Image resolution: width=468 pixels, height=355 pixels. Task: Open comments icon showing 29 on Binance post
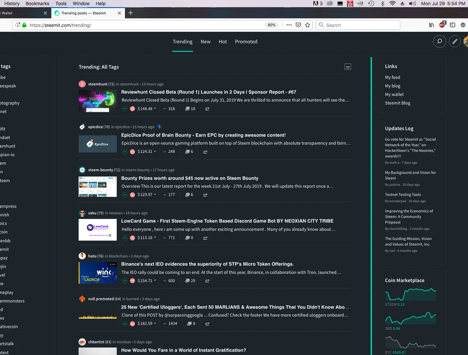pyautogui.click(x=190, y=281)
